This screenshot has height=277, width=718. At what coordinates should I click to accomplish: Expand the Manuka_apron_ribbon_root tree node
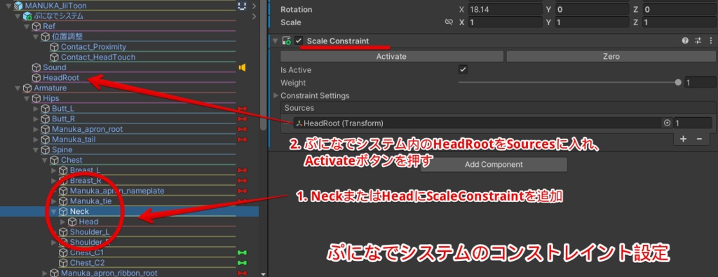[45, 273]
